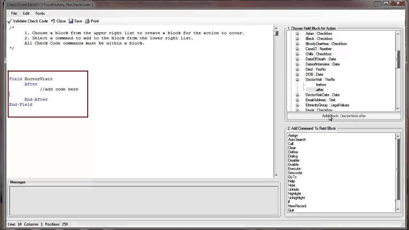Image resolution: width=409 pixels, height=230 pixels.
Task: Choose the Define command
Action: (x=293, y=152)
